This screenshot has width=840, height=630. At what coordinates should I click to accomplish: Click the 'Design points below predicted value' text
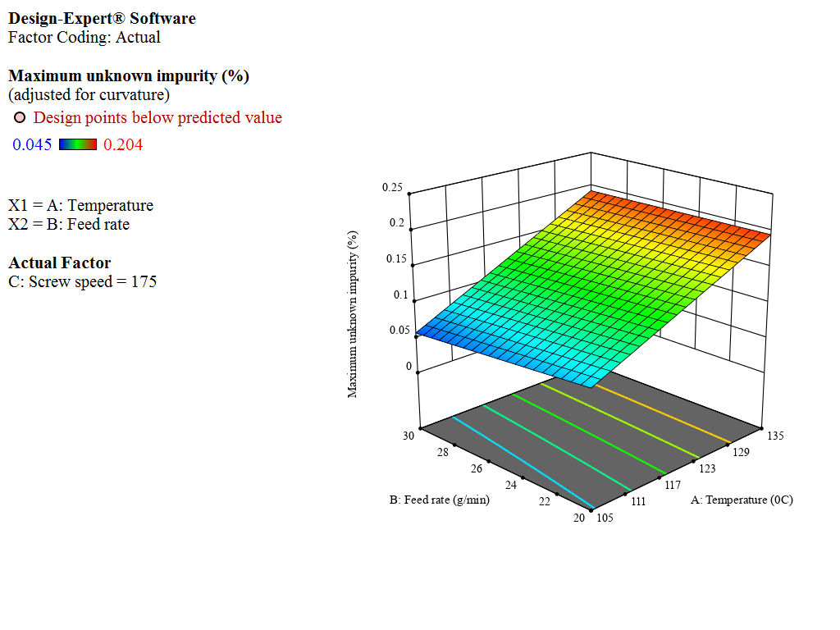[157, 118]
